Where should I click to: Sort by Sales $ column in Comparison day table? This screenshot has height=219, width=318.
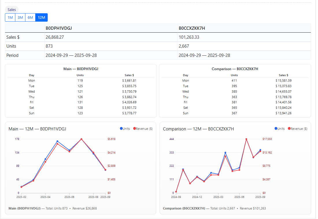[283, 75]
